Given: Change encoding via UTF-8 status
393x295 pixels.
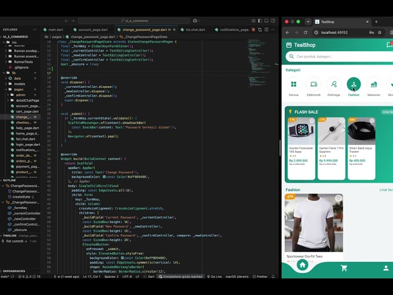Looking at the screenshot, I should coord(127,277).
